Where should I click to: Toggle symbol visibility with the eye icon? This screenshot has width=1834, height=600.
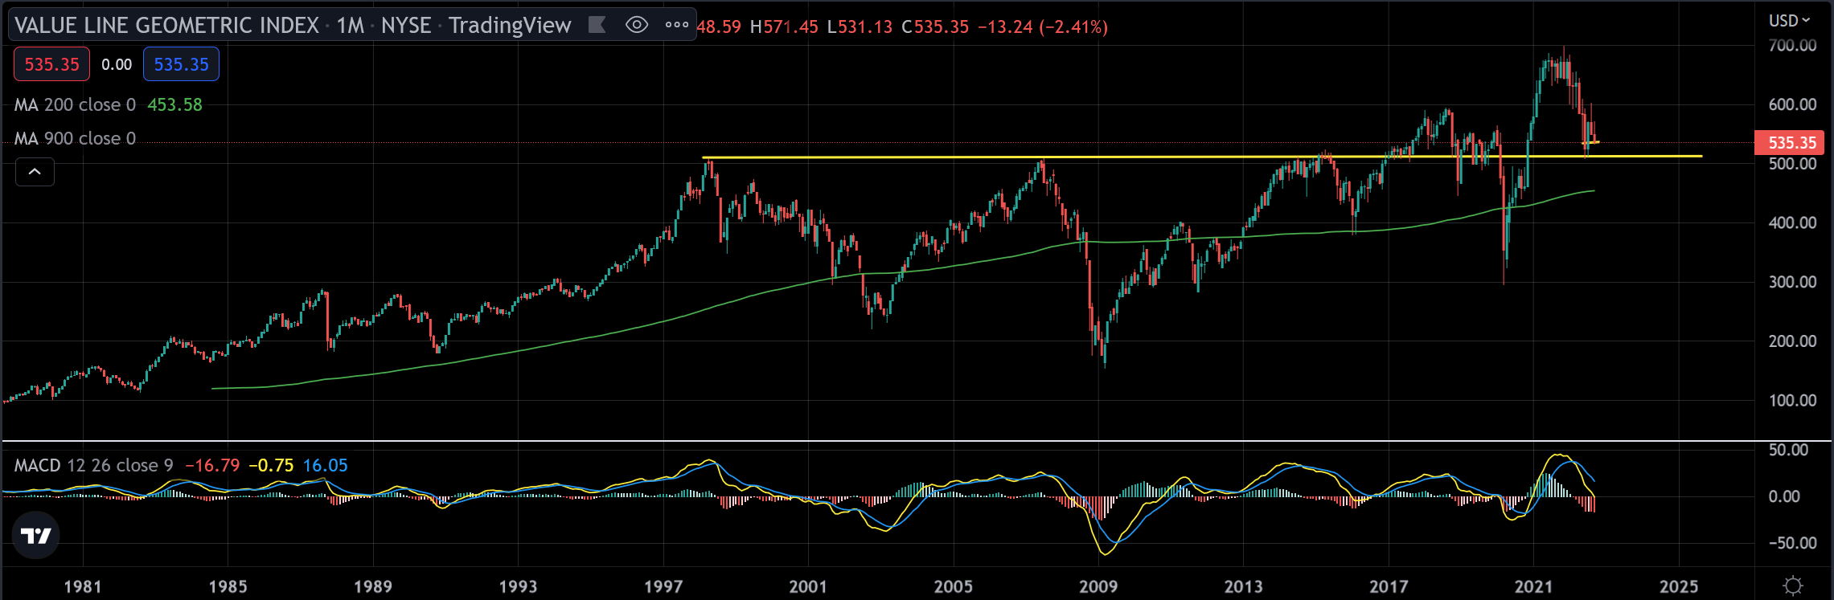[637, 25]
